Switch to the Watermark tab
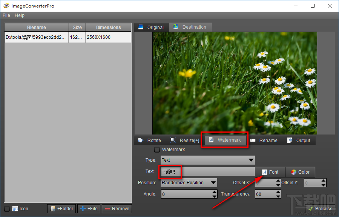 225,140
